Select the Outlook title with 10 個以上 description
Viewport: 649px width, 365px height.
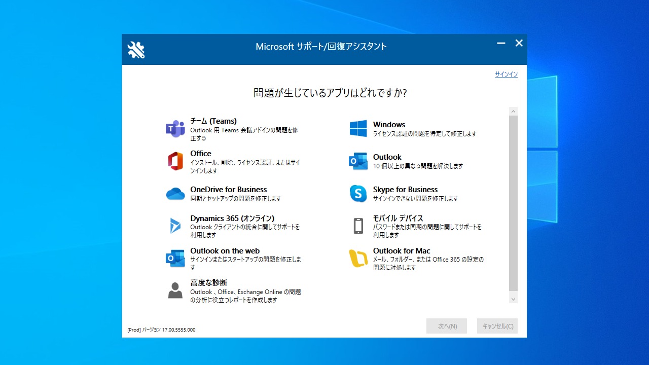point(387,157)
